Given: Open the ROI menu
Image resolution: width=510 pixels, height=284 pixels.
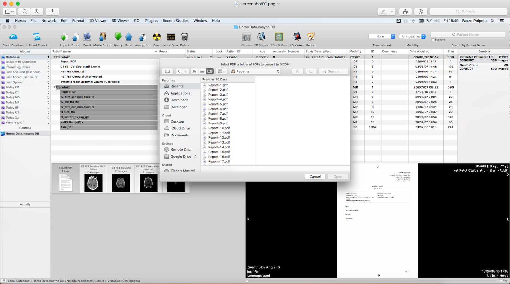Looking at the screenshot, I should [137, 21].
